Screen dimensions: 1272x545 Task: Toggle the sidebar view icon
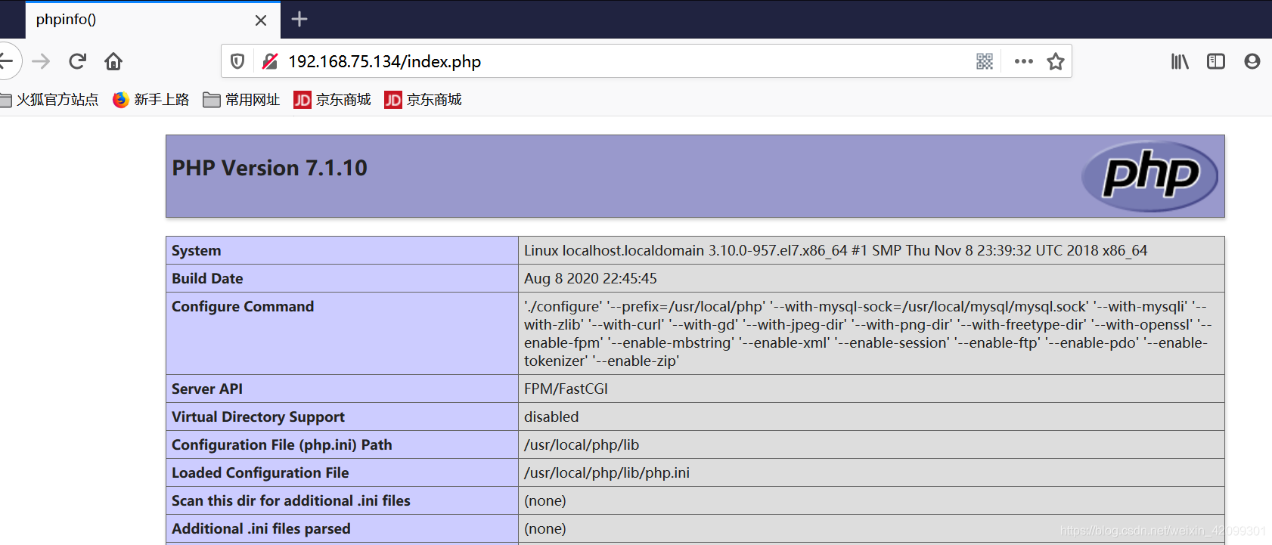(1216, 61)
